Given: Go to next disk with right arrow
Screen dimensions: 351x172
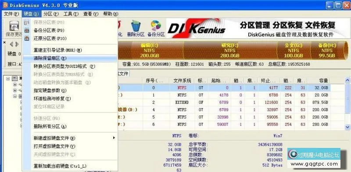Looking at the screenshot, I should (x=17, y=44).
